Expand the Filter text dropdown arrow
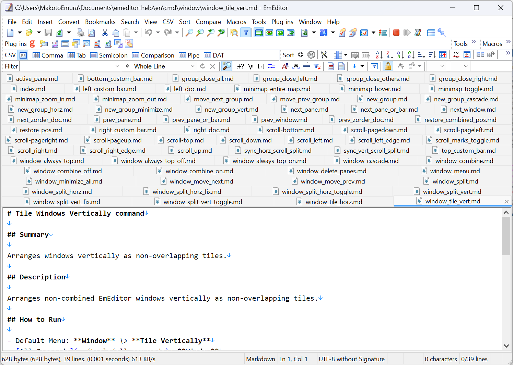The image size is (513, 365). point(118,66)
